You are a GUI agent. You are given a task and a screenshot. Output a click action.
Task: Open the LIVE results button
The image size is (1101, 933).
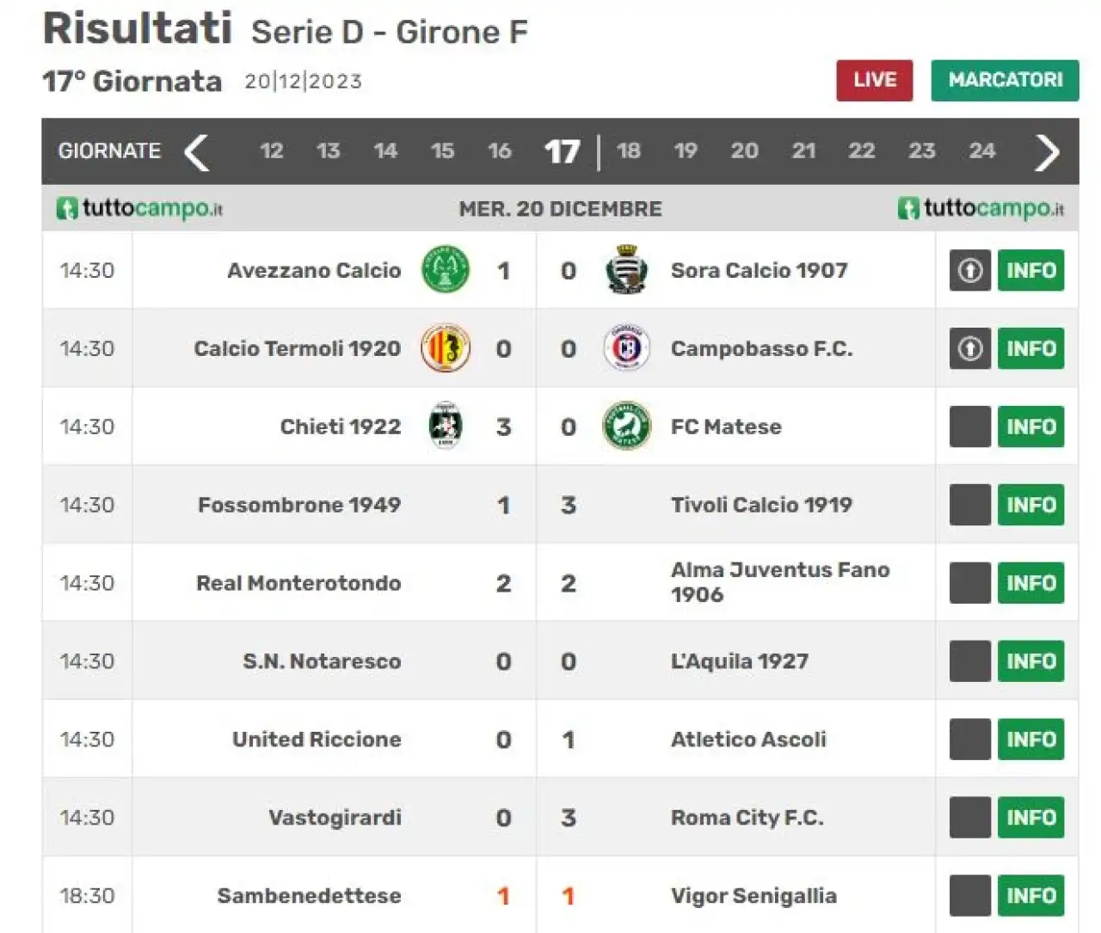(x=875, y=80)
